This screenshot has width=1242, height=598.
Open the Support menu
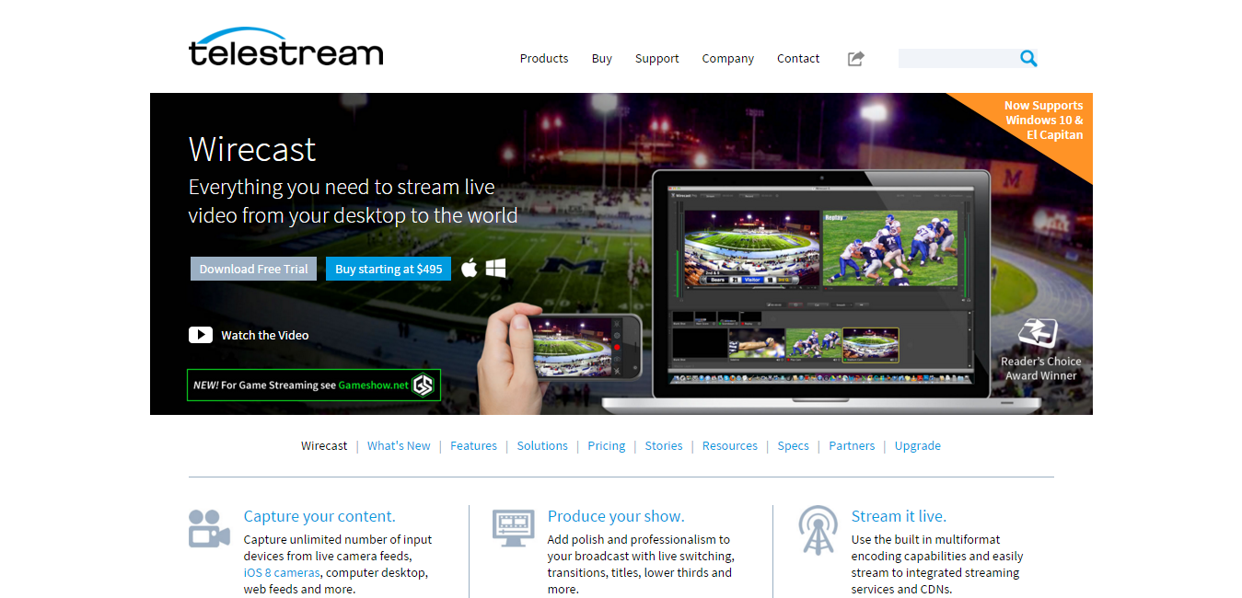pos(656,58)
